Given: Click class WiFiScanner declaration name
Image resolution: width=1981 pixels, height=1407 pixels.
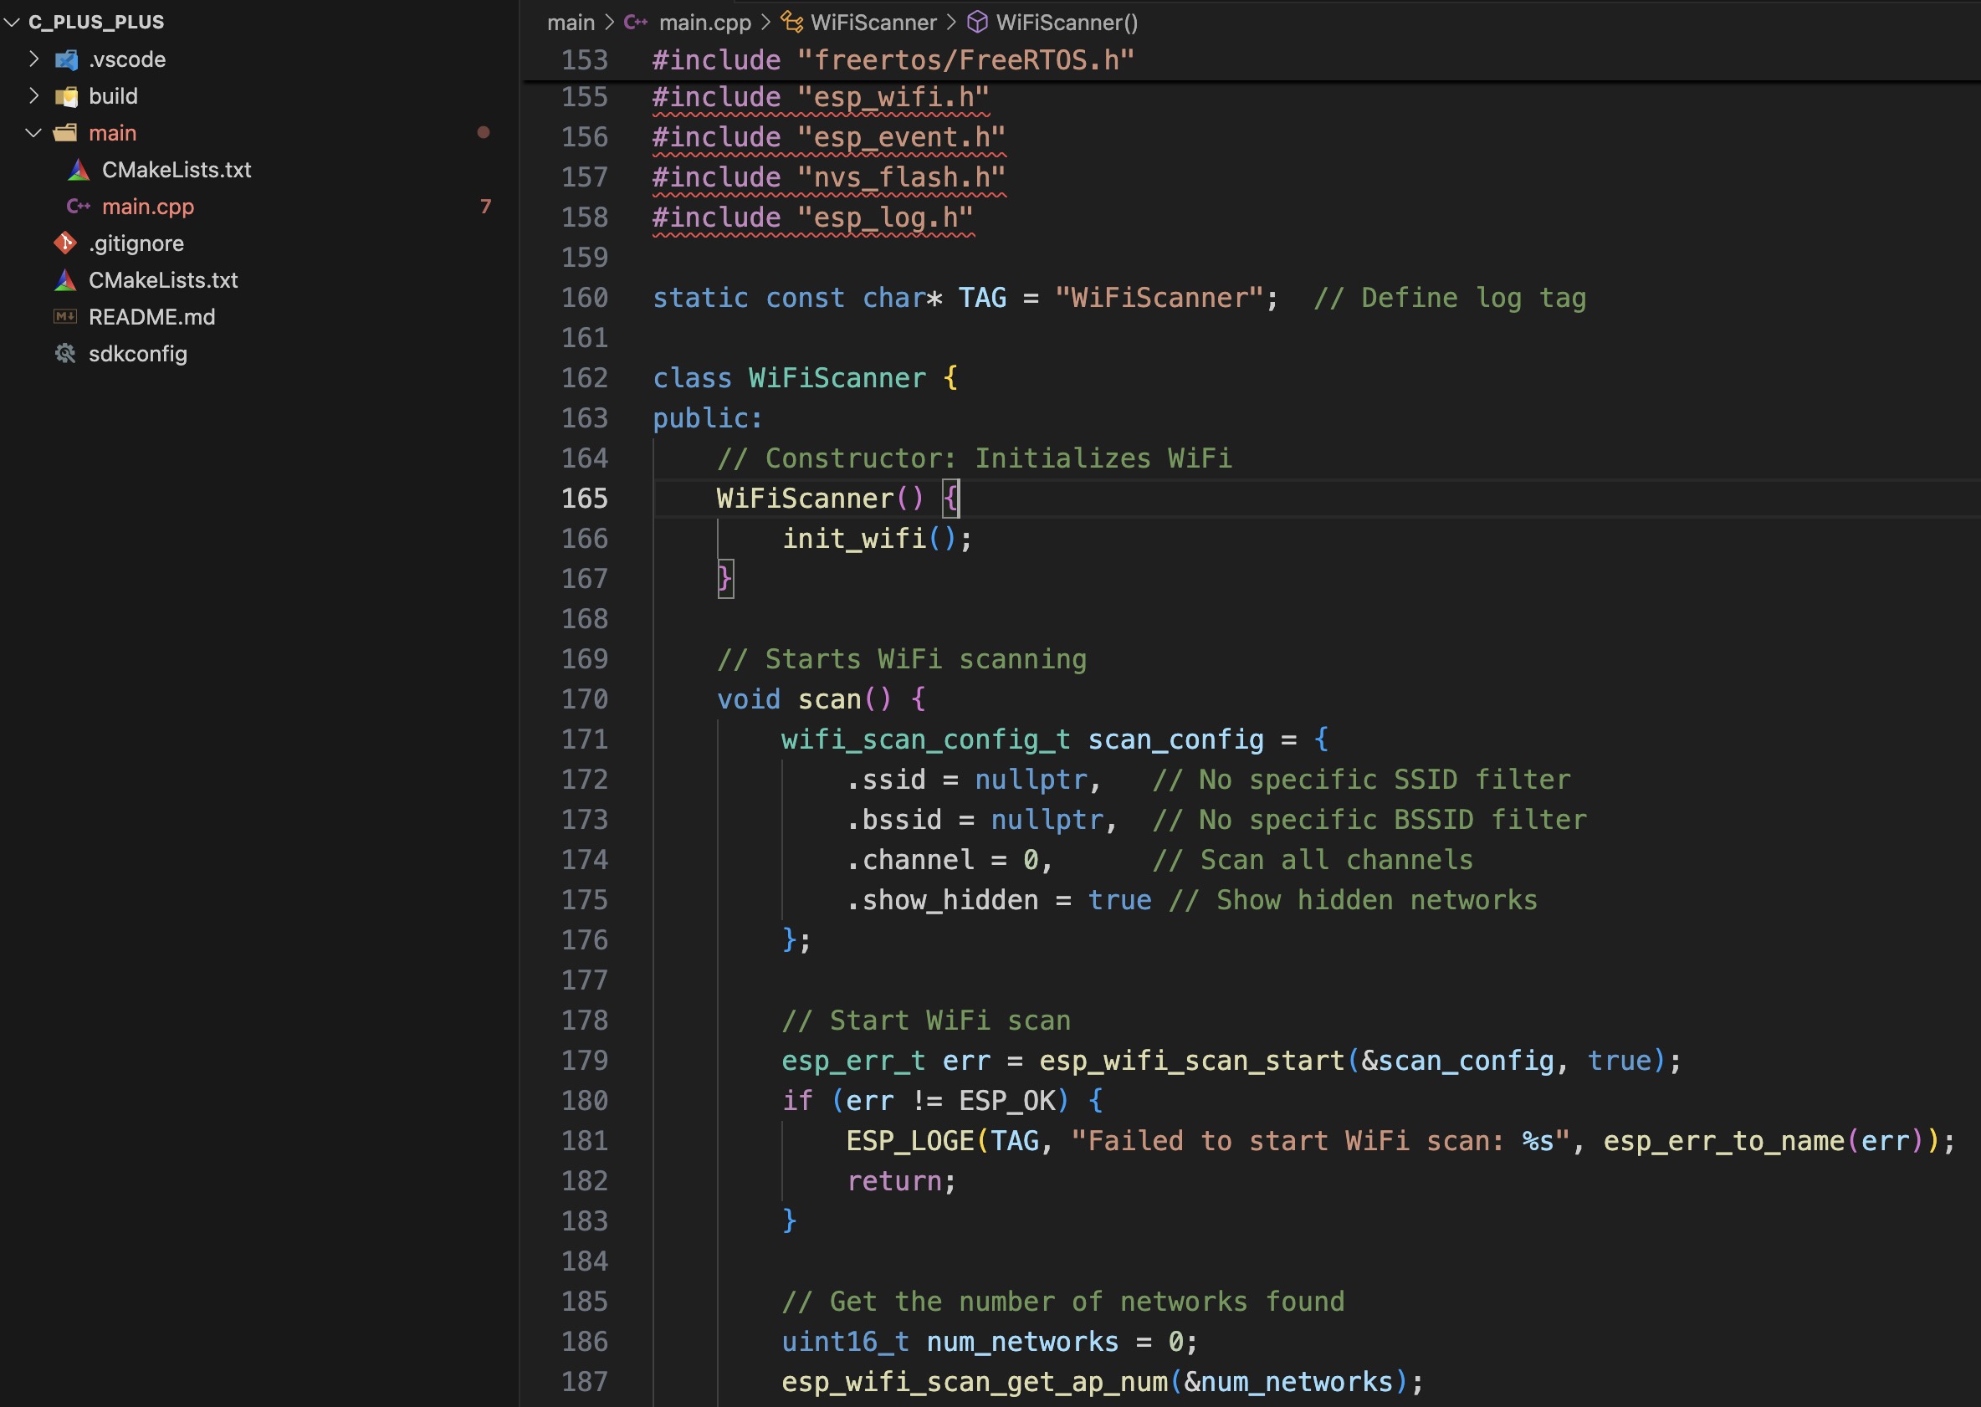Looking at the screenshot, I should [x=837, y=378].
